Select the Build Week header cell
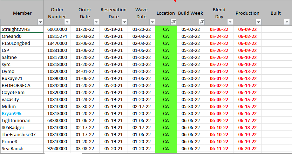292x154 pixels. click(x=190, y=13)
